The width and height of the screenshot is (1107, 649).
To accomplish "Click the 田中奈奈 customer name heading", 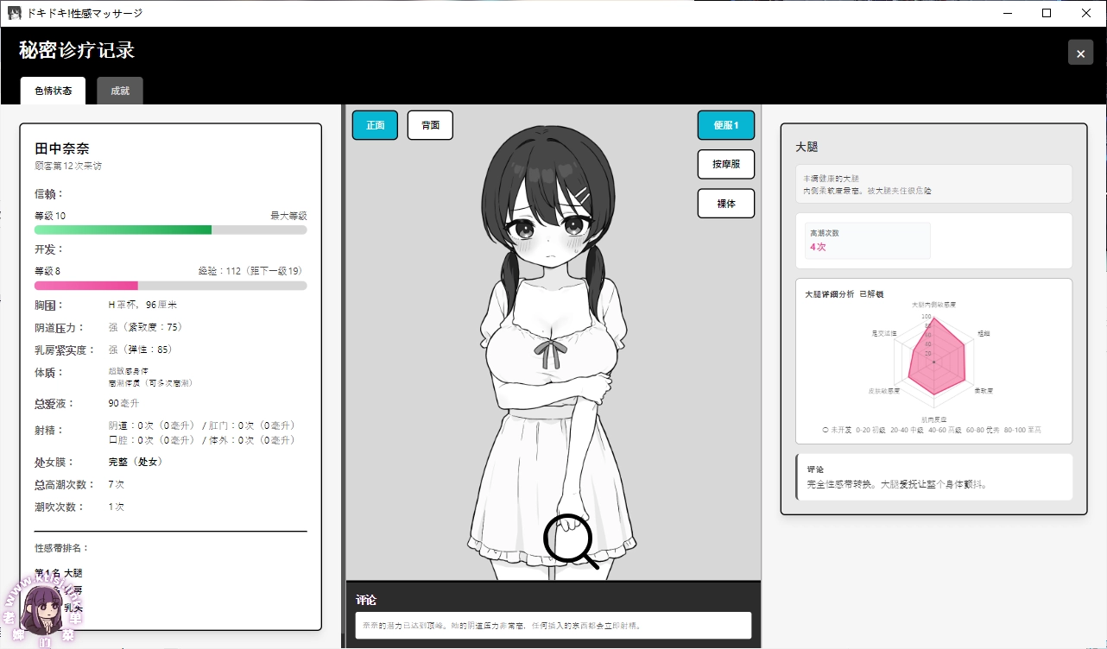I will [x=62, y=148].
